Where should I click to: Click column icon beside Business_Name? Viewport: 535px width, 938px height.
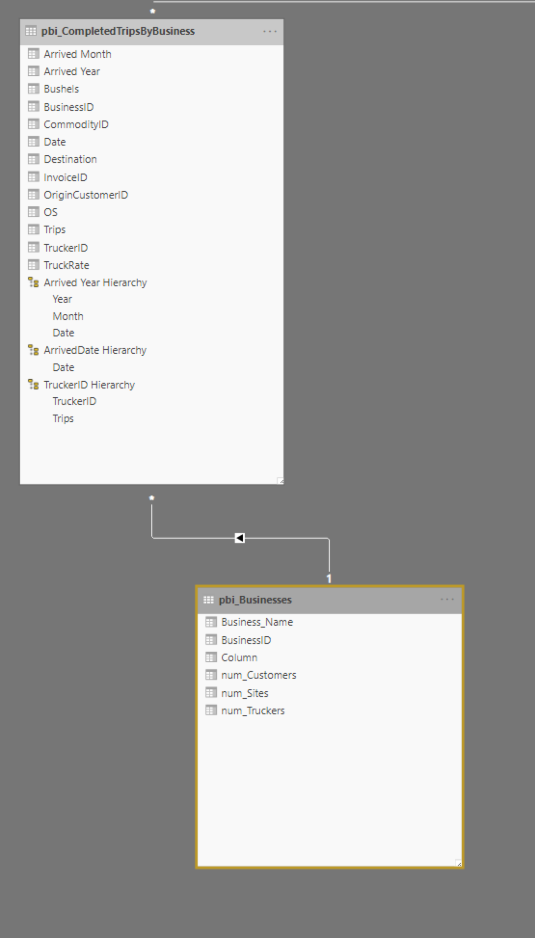coord(211,622)
